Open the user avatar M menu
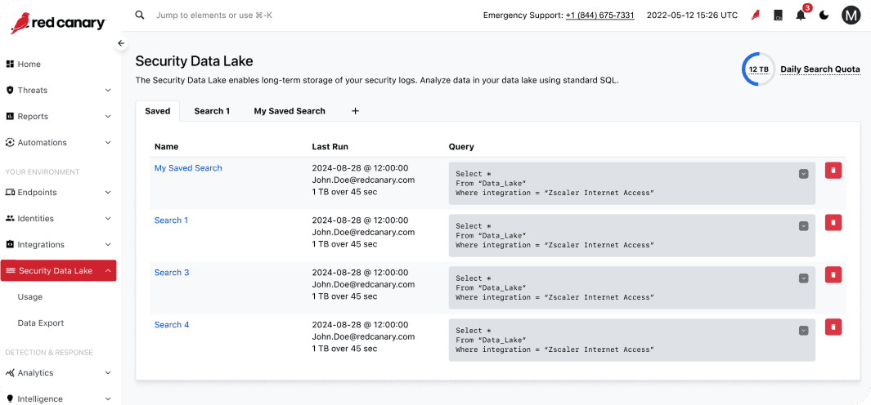This screenshot has height=405, width=871. (x=851, y=16)
